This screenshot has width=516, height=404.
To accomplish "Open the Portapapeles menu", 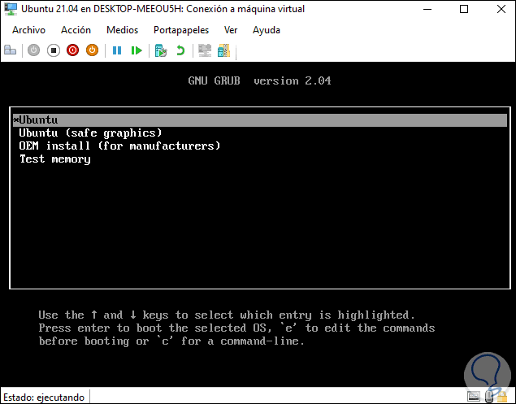I will 181,30.
